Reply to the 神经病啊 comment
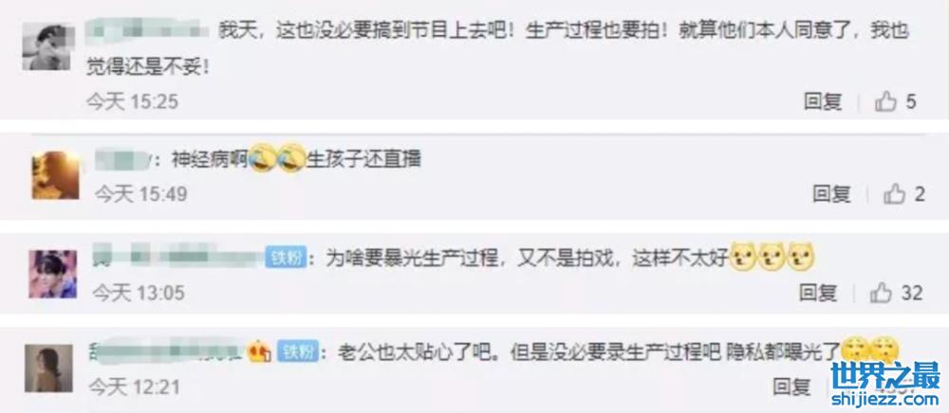The width and height of the screenshot is (949, 413). 831,194
